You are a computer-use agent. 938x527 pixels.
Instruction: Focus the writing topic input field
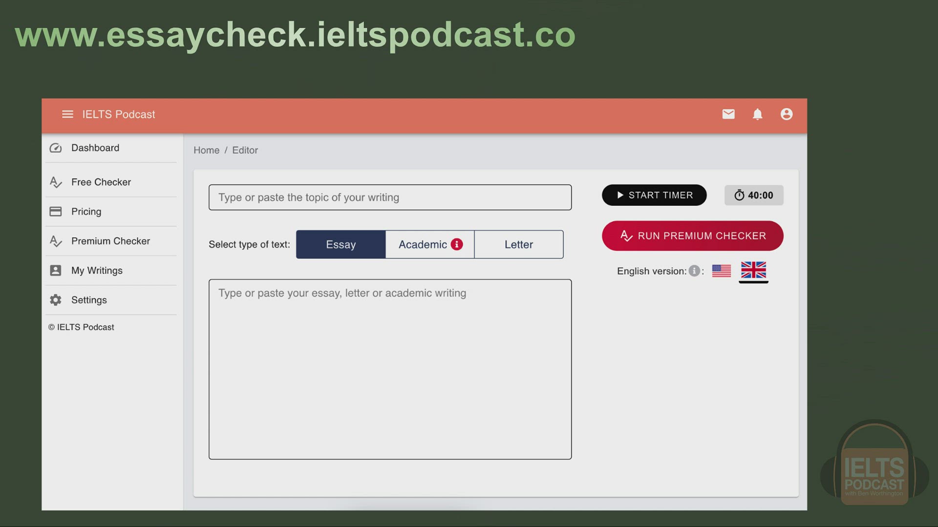point(390,198)
